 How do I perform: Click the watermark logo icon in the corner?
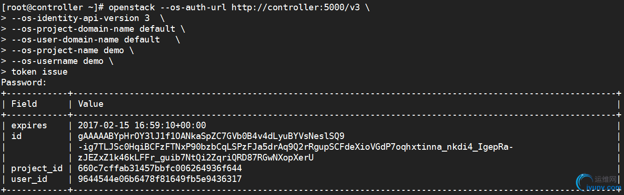pyautogui.click(x=584, y=182)
